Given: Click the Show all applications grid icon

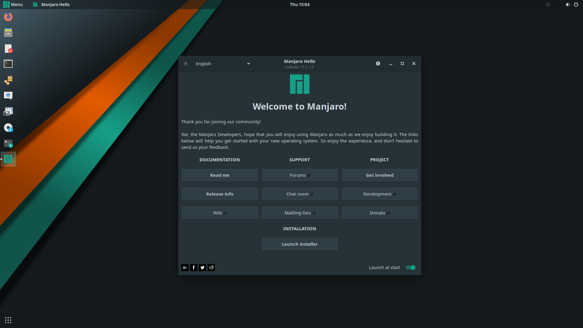Looking at the screenshot, I should click(8, 320).
